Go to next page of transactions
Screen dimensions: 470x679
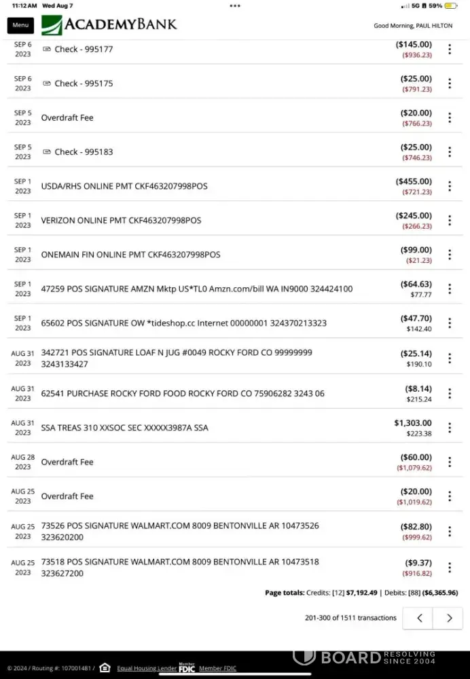[x=449, y=618]
